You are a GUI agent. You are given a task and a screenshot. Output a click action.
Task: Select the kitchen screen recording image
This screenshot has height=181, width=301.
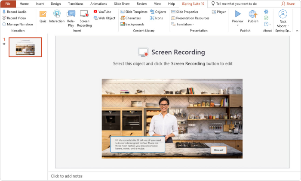[172, 119]
